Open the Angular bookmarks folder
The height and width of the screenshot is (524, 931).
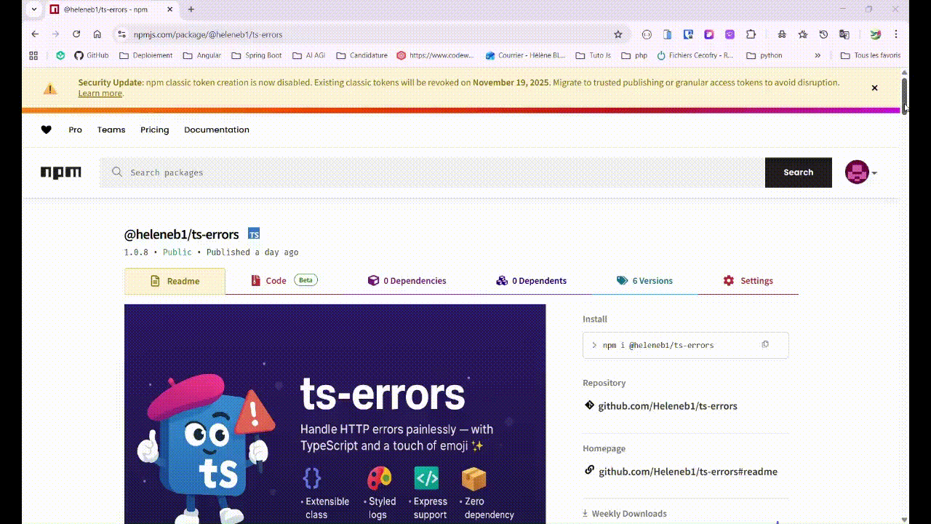tap(202, 55)
